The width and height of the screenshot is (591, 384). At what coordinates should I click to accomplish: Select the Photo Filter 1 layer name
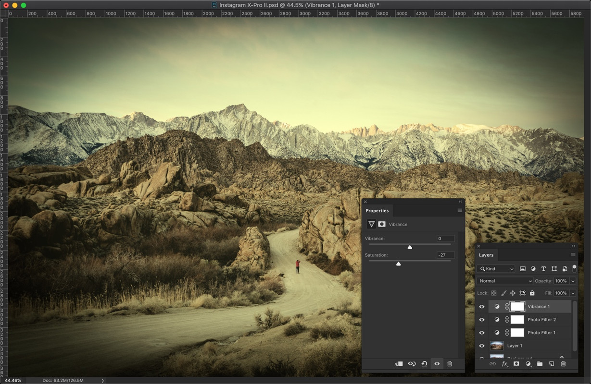(541, 332)
